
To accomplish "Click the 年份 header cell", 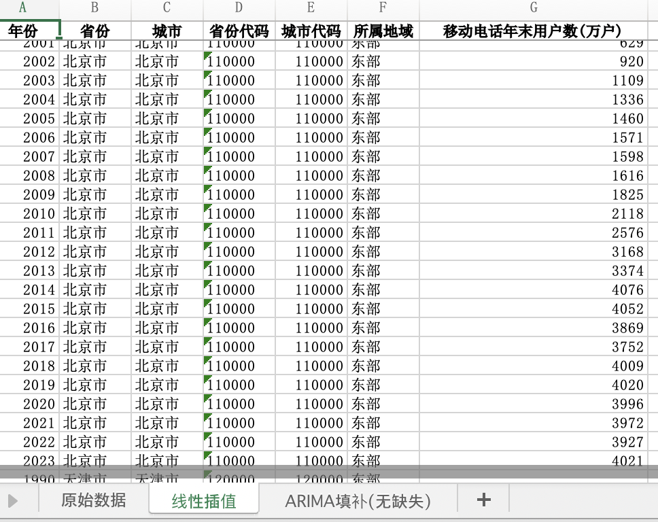I will [29, 31].
